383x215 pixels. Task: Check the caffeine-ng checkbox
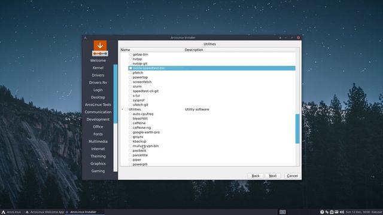tap(130, 128)
